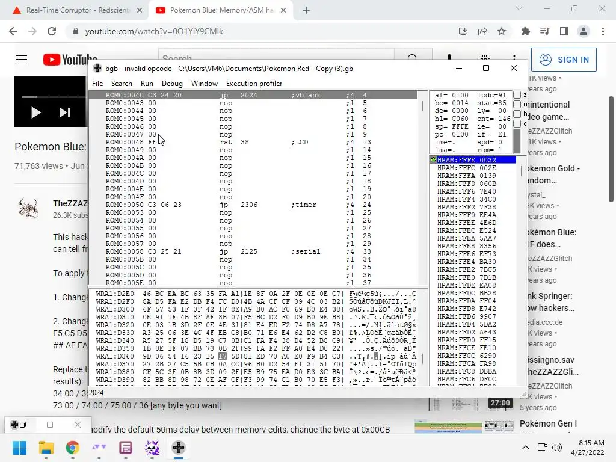This screenshot has width=616, height=462.
Task: Click the site lock icon in address bar
Action: click(x=76, y=31)
